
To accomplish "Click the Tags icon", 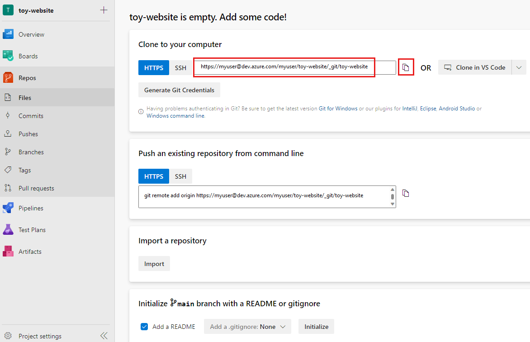I will (x=8, y=170).
